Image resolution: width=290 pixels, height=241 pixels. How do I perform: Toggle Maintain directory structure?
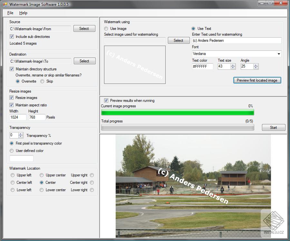[12, 69]
